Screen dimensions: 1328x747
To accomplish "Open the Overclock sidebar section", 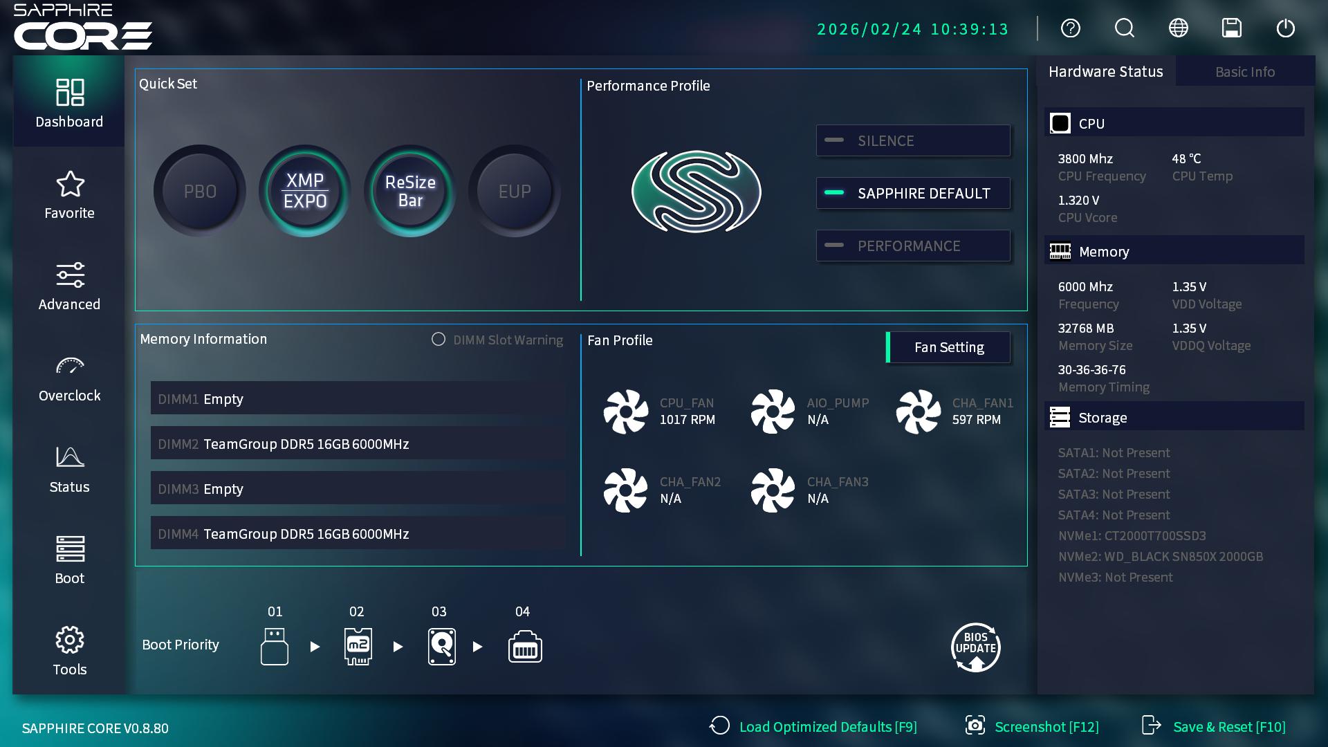I will tap(69, 378).
